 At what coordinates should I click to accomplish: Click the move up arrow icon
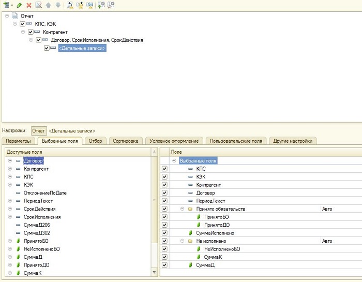(x=48, y=5)
